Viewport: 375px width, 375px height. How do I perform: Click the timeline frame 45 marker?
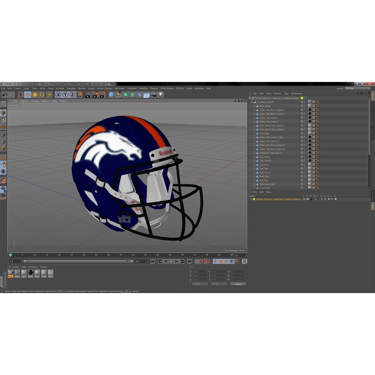[x=121, y=255]
